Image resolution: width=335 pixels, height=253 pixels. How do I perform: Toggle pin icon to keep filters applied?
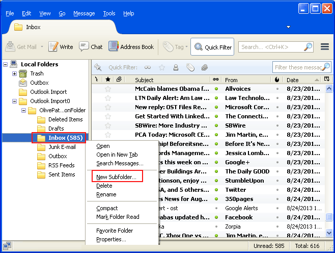click(x=98, y=67)
